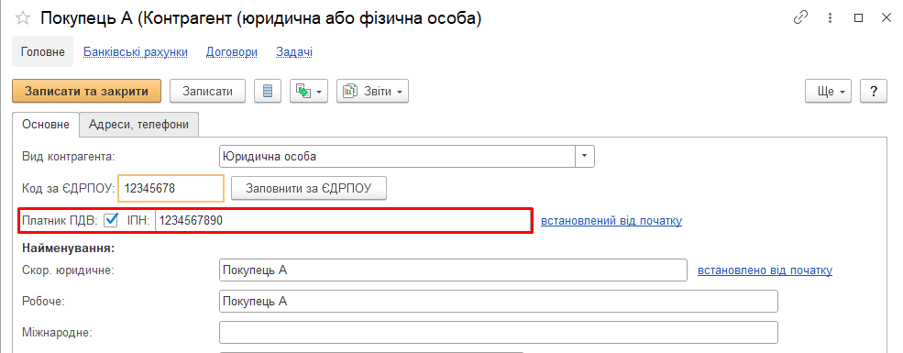Click the Юридична особа combo field
This screenshot has width=903, height=353.
coord(397,157)
